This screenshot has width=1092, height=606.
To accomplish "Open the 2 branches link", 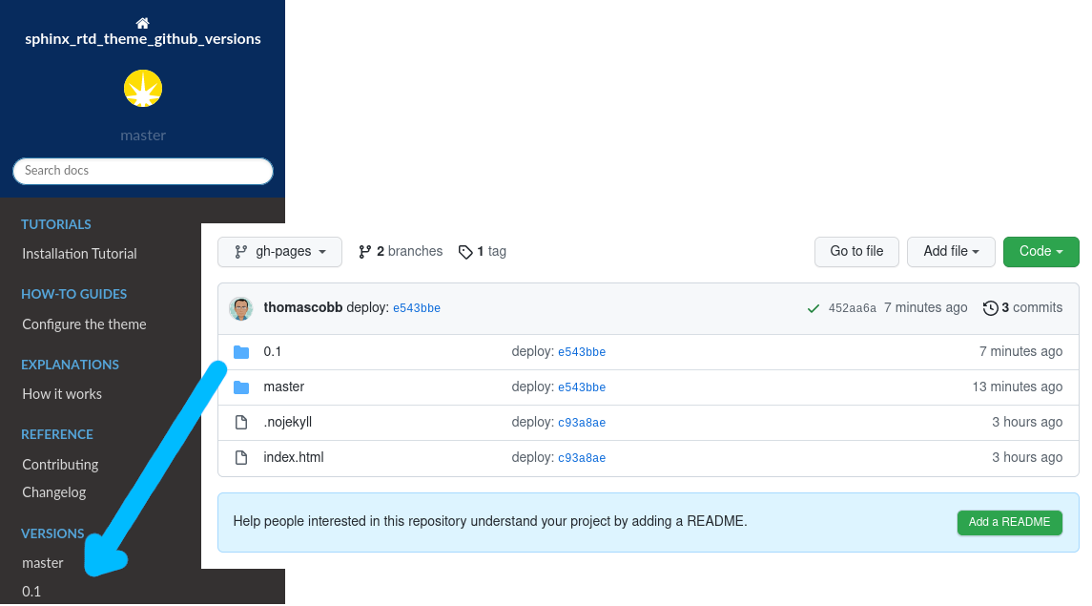I will click(x=401, y=252).
